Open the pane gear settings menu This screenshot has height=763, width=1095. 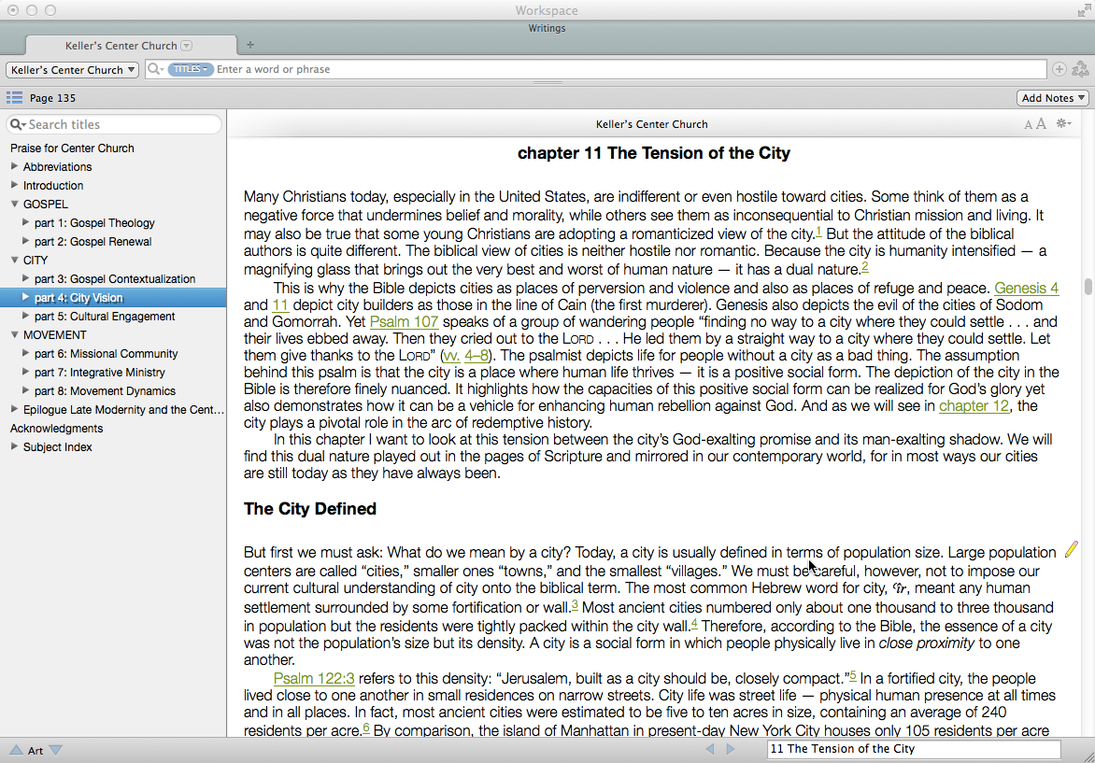pyautogui.click(x=1063, y=123)
